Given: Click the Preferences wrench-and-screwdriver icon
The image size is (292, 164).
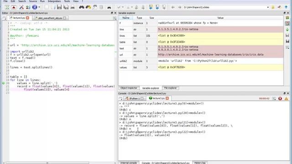Looking at the screenshot, I should [x=21, y=7].
